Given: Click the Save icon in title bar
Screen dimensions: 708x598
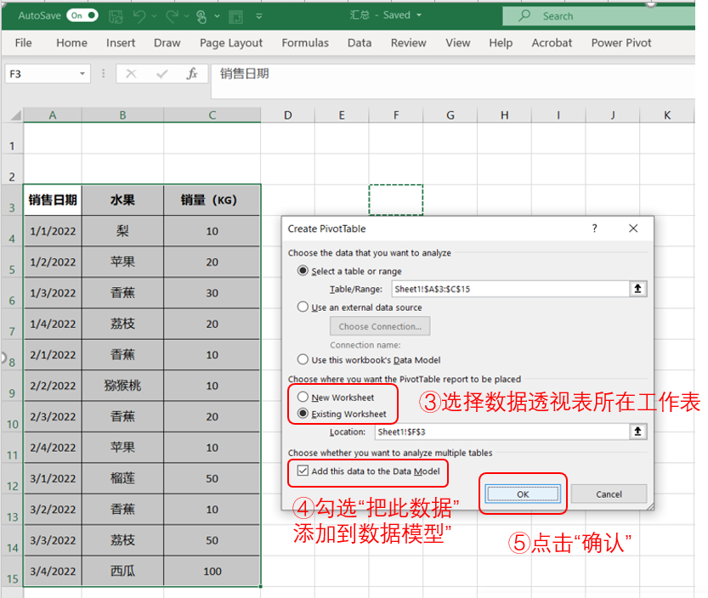Looking at the screenshot, I should pyautogui.click(x=116, y=17).
